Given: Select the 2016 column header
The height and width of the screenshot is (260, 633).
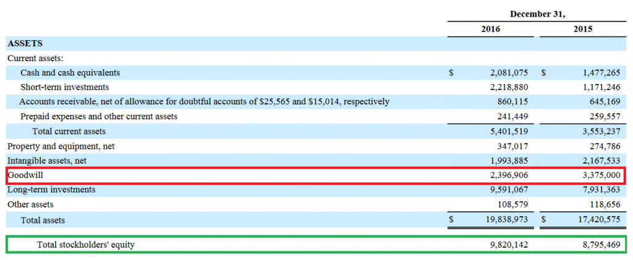Looking at the screenshot, I should point(490,29).
